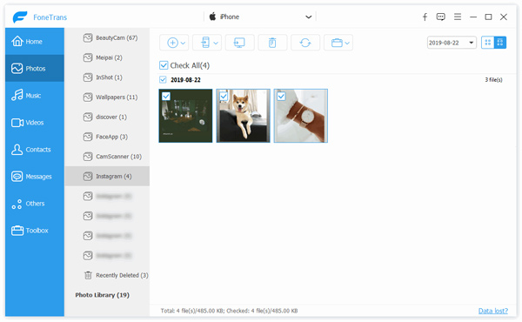The width and height of the screenshot is (522, 322).
Task: Uncheck the dark green night photo checkbox
Action: click(166, 97)
